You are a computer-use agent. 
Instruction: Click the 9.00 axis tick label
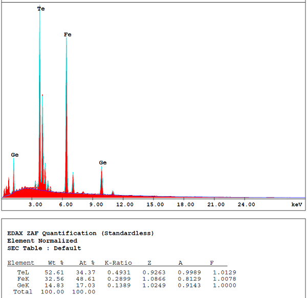96,204
